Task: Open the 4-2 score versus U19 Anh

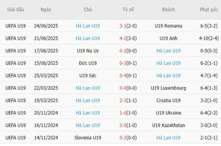Action: pos(123,38)
